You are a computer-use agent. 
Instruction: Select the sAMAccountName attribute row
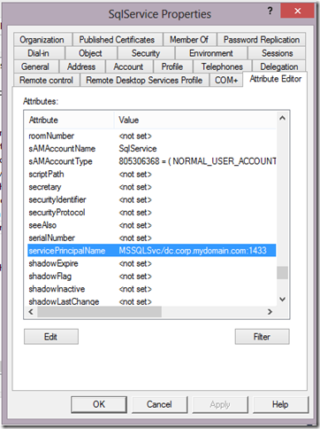[151, 149]
